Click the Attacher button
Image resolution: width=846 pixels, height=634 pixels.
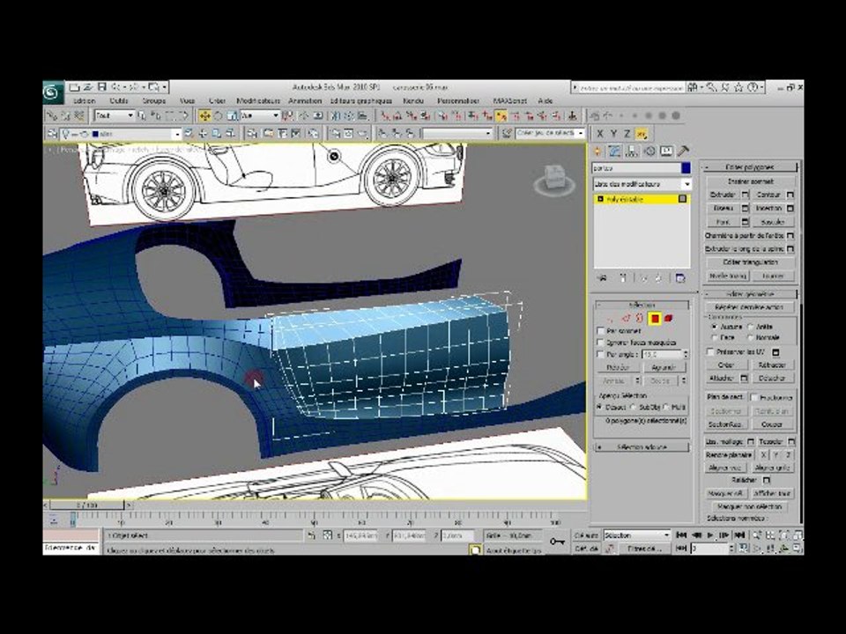pyautogui.click(x=722, y=379)
